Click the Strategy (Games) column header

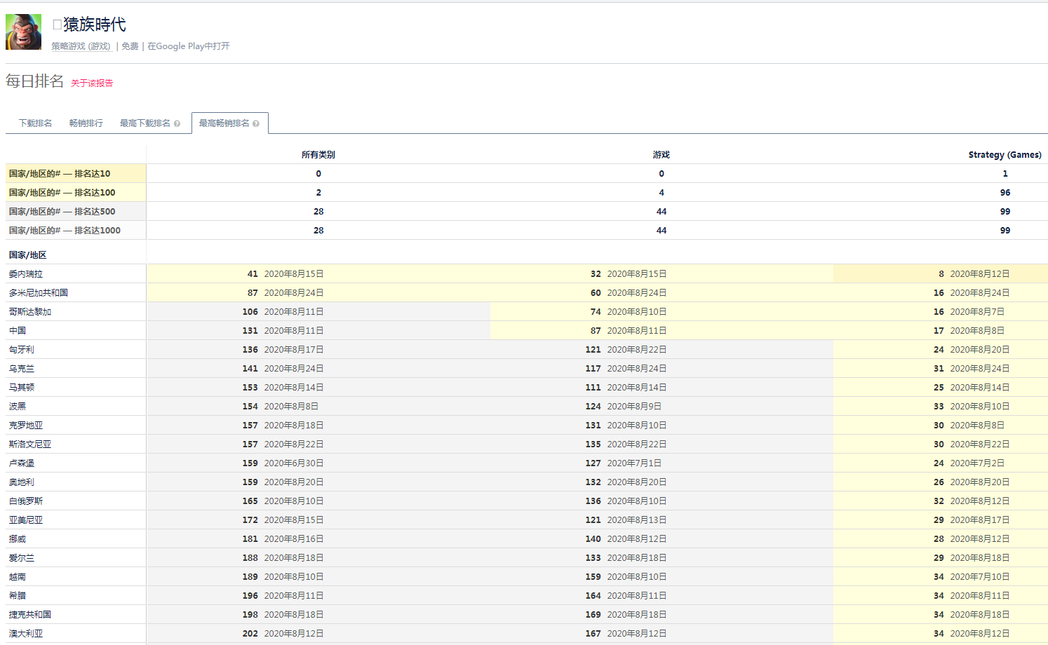pos(1004,155)
